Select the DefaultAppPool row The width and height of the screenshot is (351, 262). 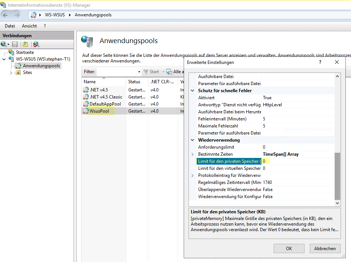[133, 104]
